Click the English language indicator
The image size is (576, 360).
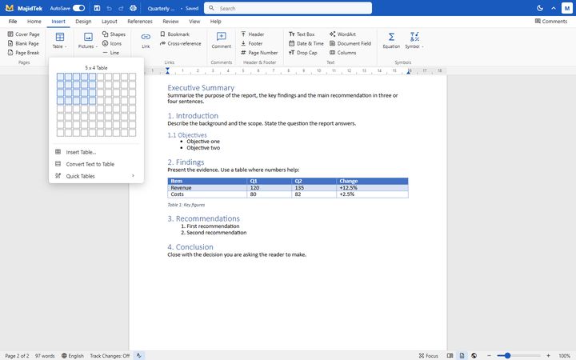pyautogui.click(x=73, y=355)
